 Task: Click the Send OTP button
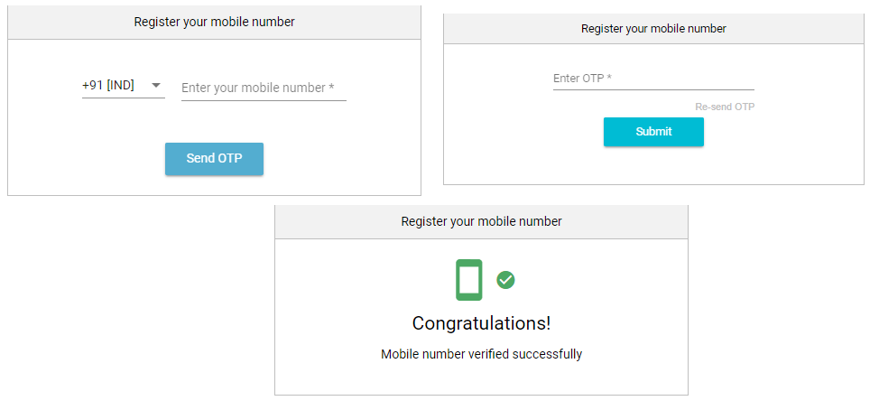214,159
